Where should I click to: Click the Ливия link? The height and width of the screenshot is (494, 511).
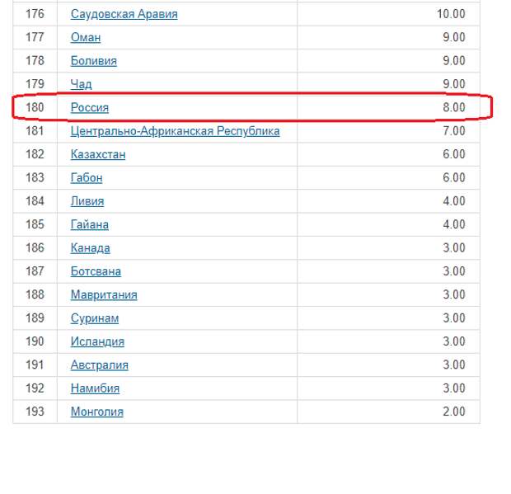tap(87, 201)
